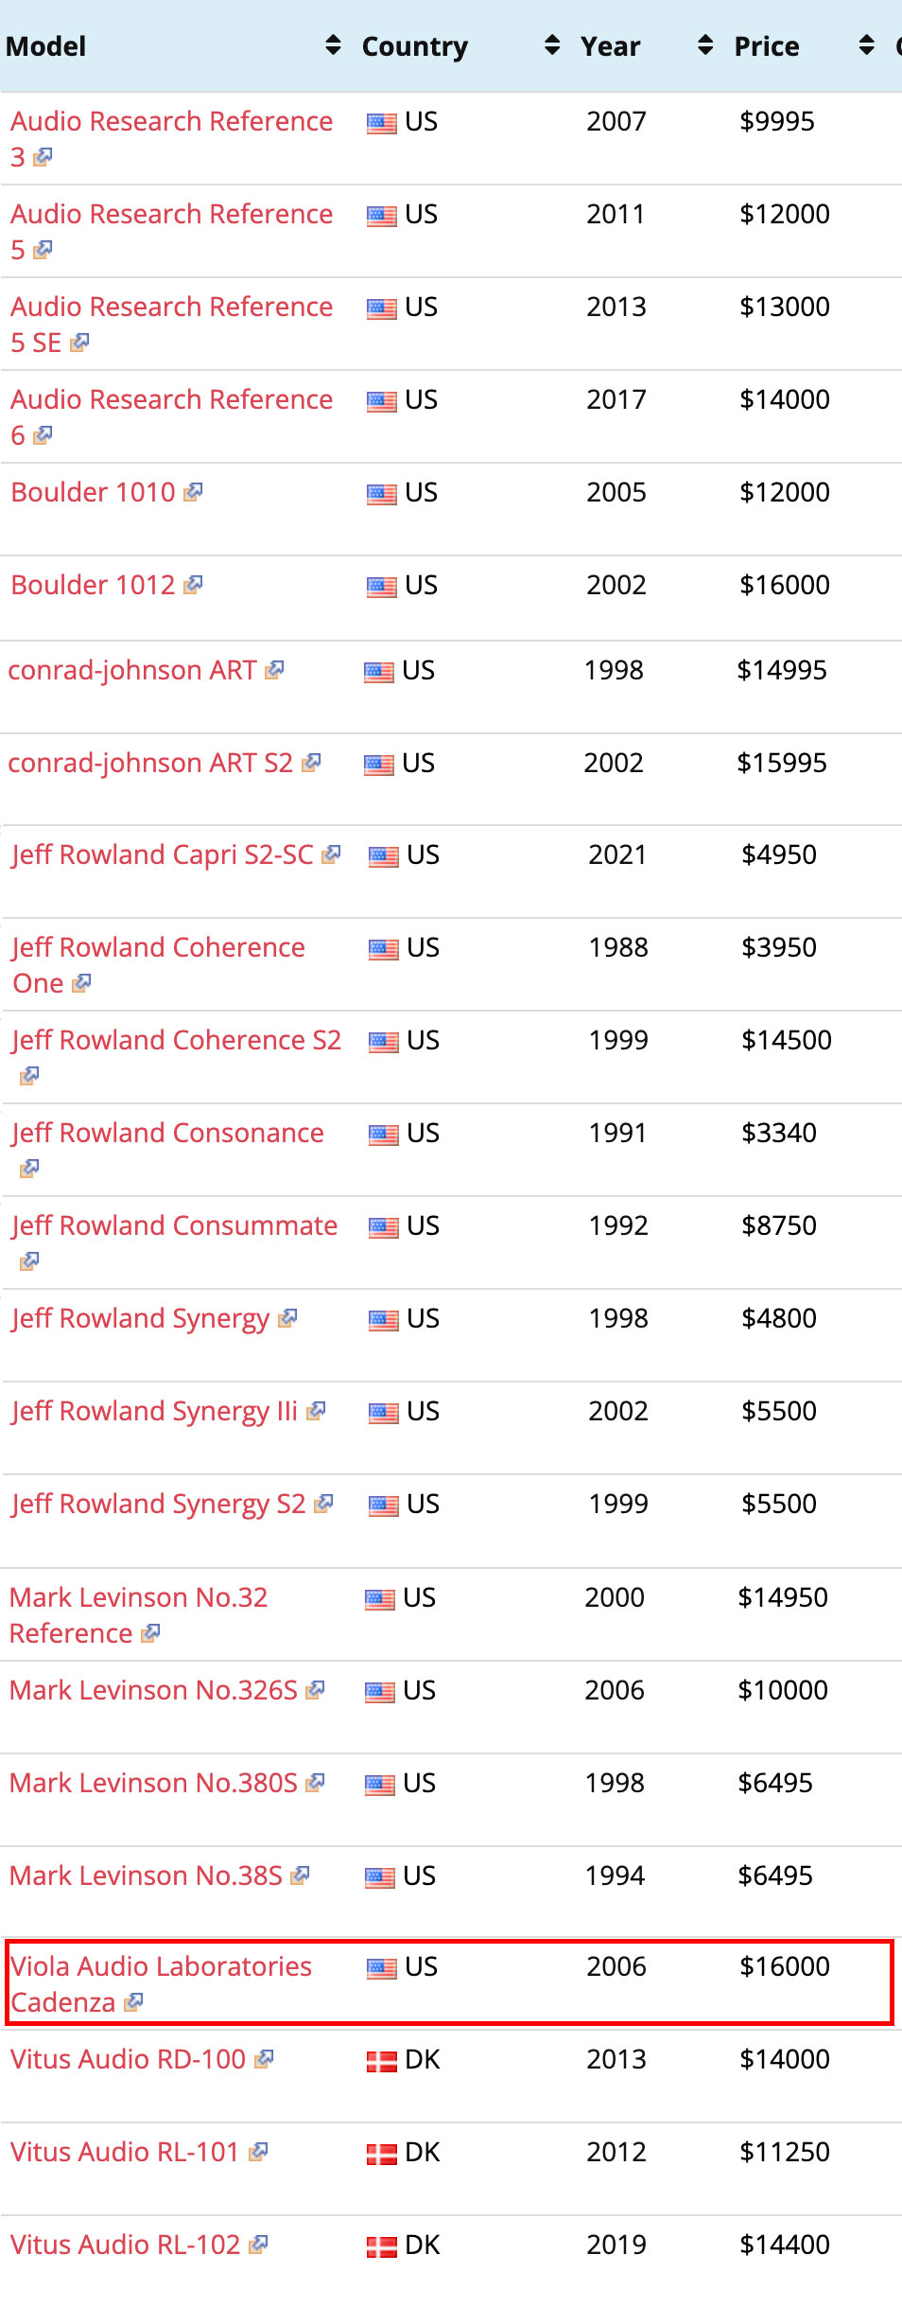
Task: Click external link icon beside Boulder 1012
Action: [194, 585]
